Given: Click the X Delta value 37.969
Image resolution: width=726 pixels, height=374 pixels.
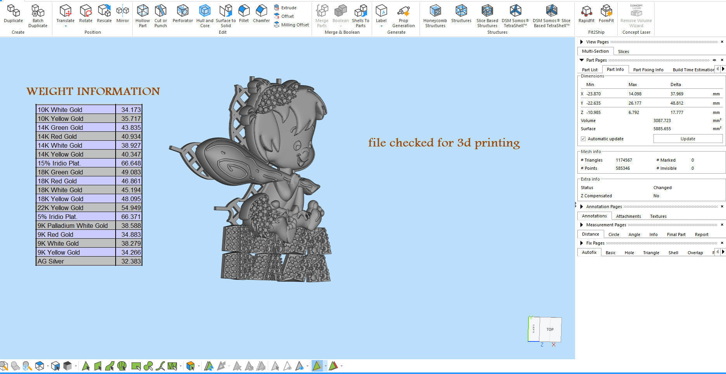Looking at the screenshot, I should click(677, 94).
